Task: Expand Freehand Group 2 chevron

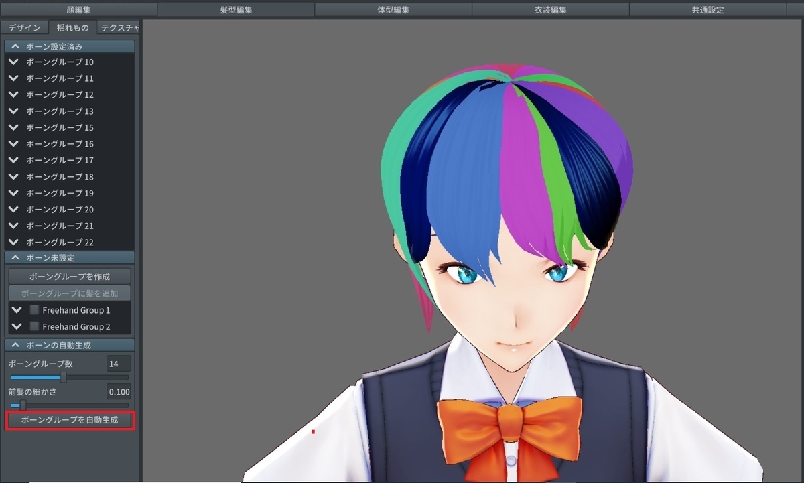Action: tap(17, 326)
